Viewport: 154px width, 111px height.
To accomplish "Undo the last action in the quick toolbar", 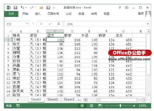I will [x=22, y=7].
